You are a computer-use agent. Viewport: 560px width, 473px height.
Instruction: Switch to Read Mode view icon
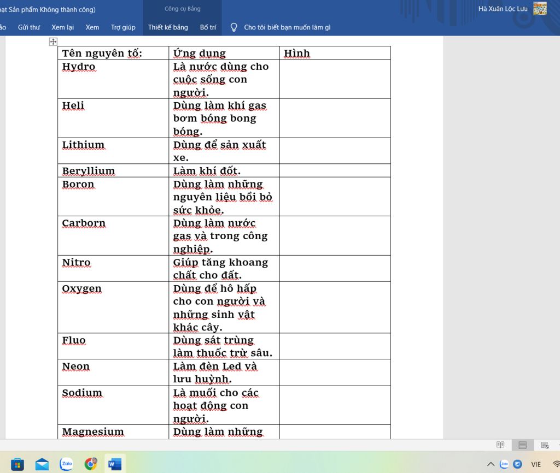pyautogui.click(x=500, y=445)
